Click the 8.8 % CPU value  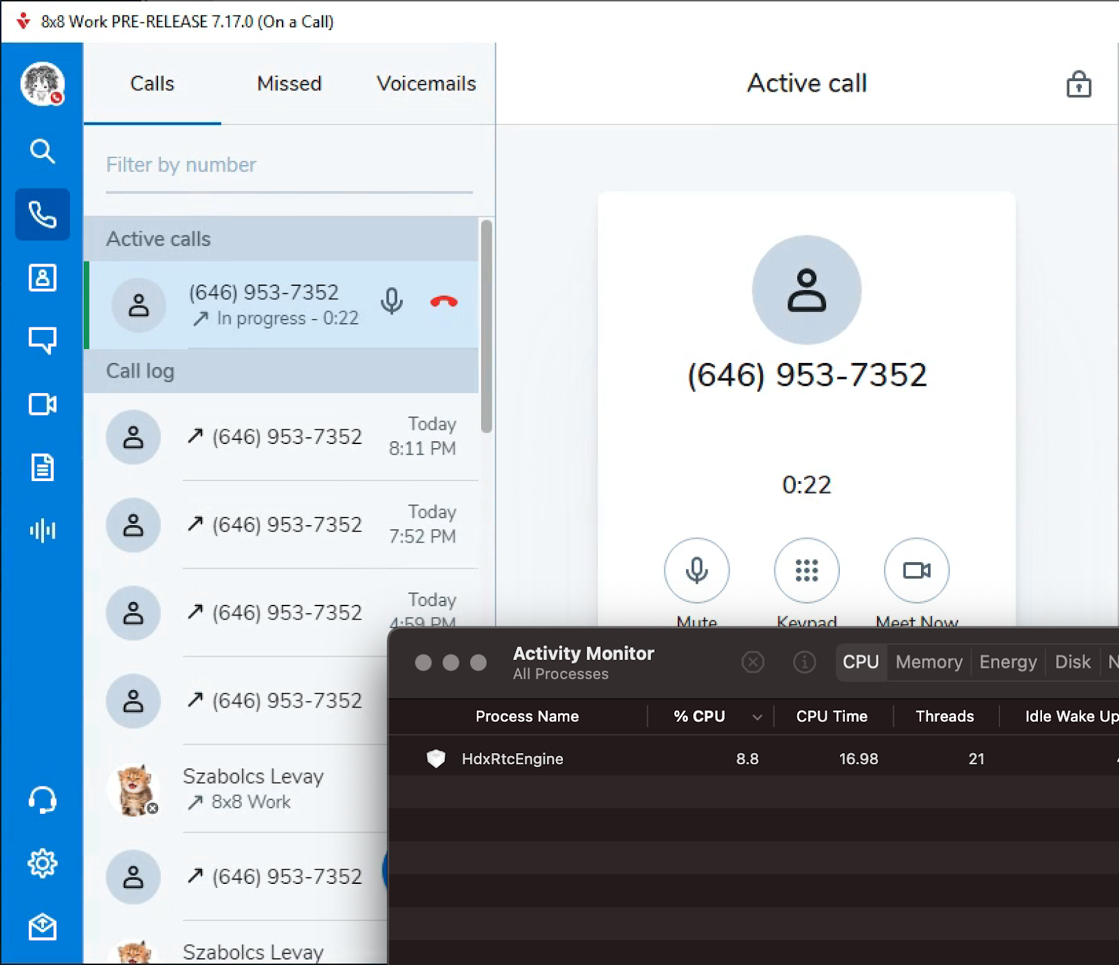(x=747, y=759)
